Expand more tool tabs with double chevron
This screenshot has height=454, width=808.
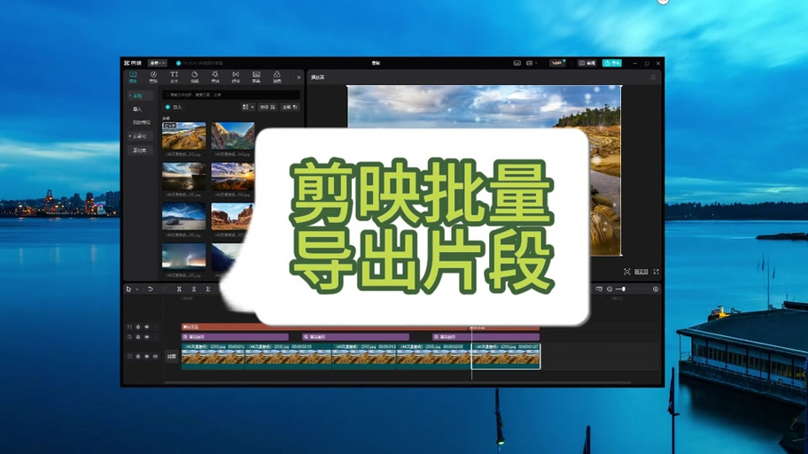coord(299,77)
